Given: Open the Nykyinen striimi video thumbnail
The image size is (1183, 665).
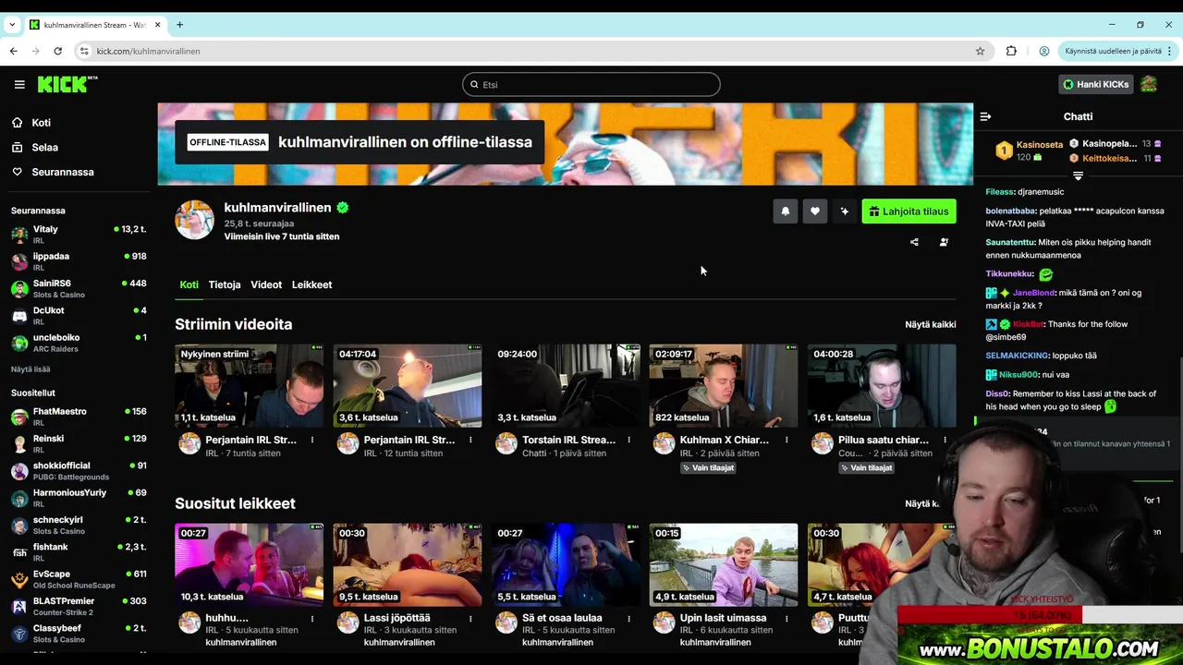Looking at the screenshot, I should pos(250,386).
